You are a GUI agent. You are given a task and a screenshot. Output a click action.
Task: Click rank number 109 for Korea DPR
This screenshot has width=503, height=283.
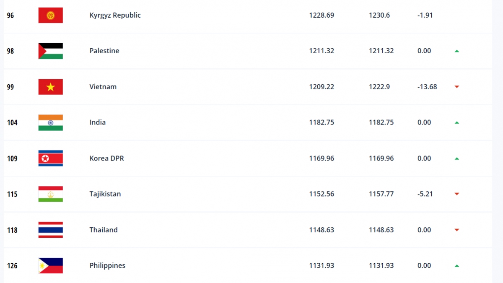click(12, 158)
